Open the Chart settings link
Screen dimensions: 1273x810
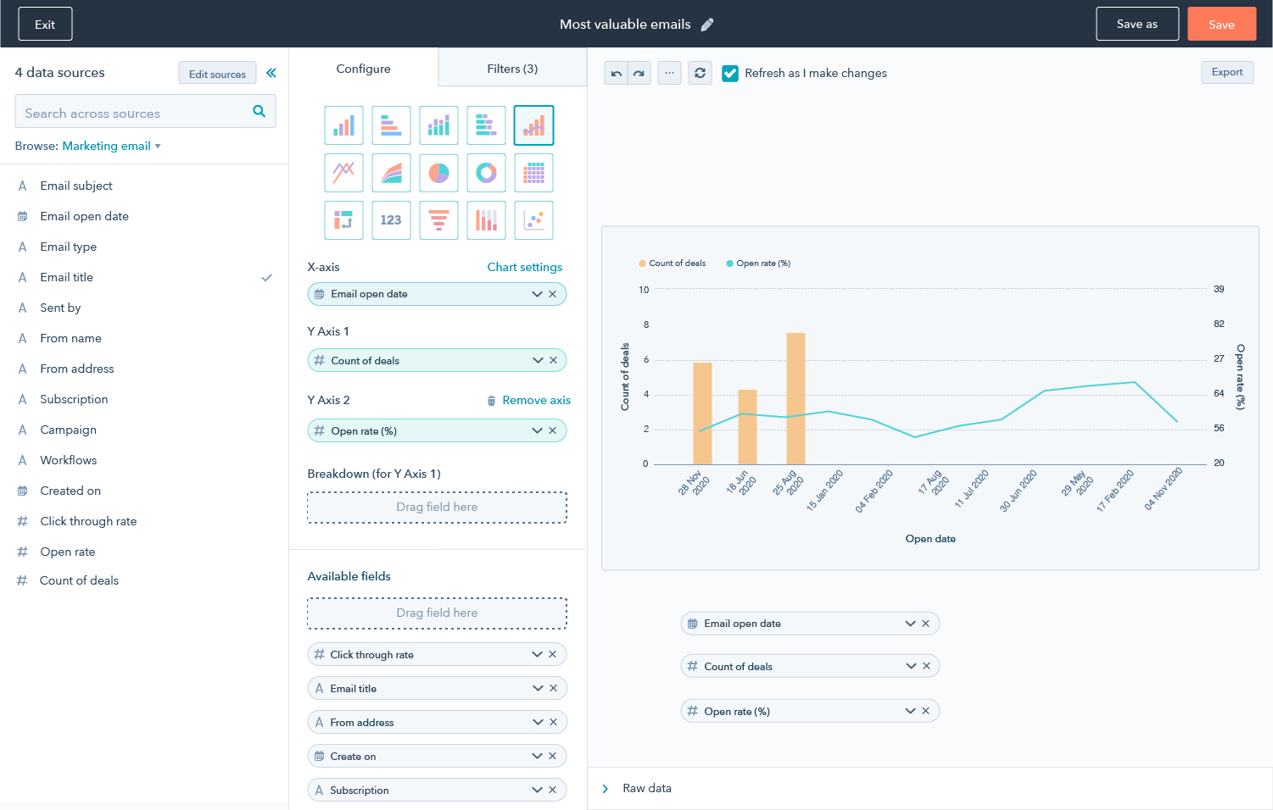coord(525,267)
